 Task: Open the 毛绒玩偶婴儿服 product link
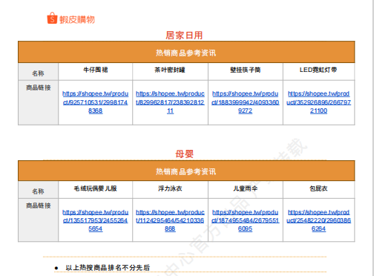click(x=95, y=220)
